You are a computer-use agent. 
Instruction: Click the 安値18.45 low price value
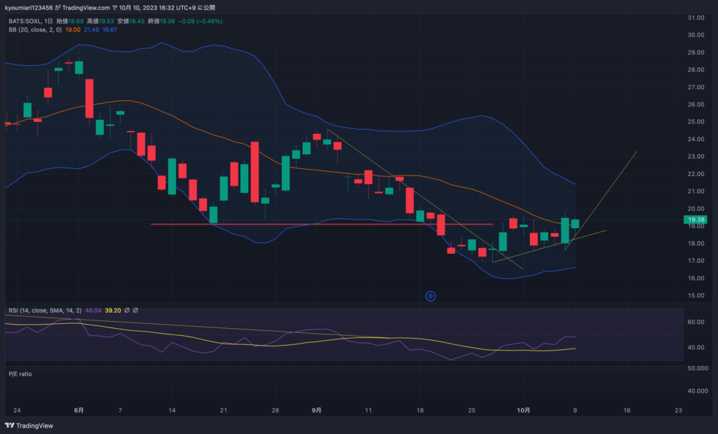coord(131,21)
